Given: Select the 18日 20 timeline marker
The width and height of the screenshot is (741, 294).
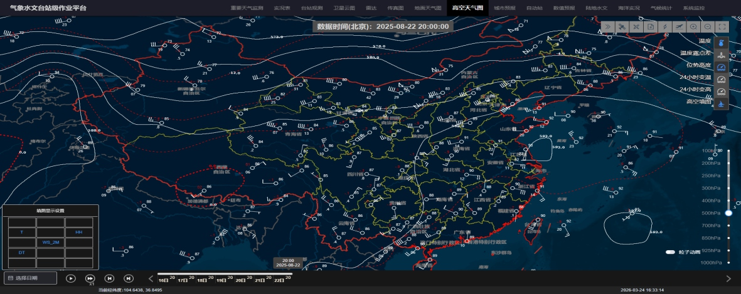Looking at the screenshot, I should (205, 280).
